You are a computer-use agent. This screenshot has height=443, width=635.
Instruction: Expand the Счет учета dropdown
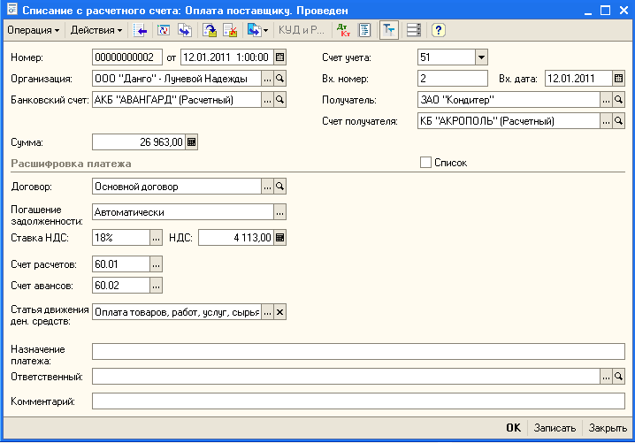[x=480, y=57]
